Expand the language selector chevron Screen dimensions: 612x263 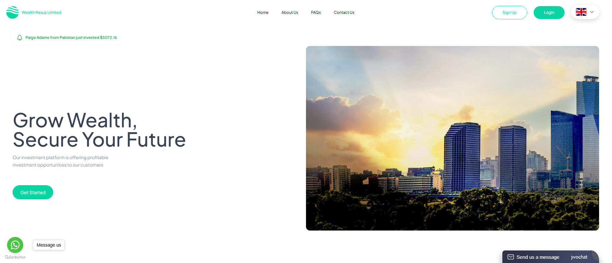592,12
